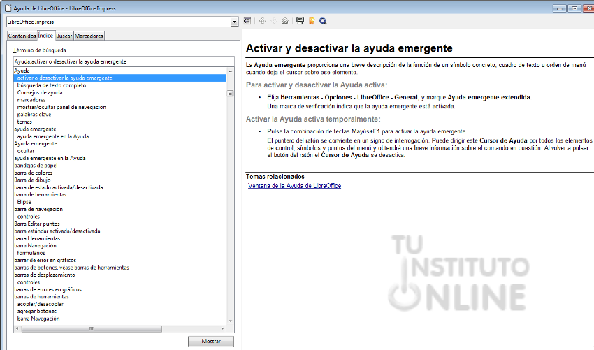
Task: Add a bookmark for this help page
Action: coord(311,21)
